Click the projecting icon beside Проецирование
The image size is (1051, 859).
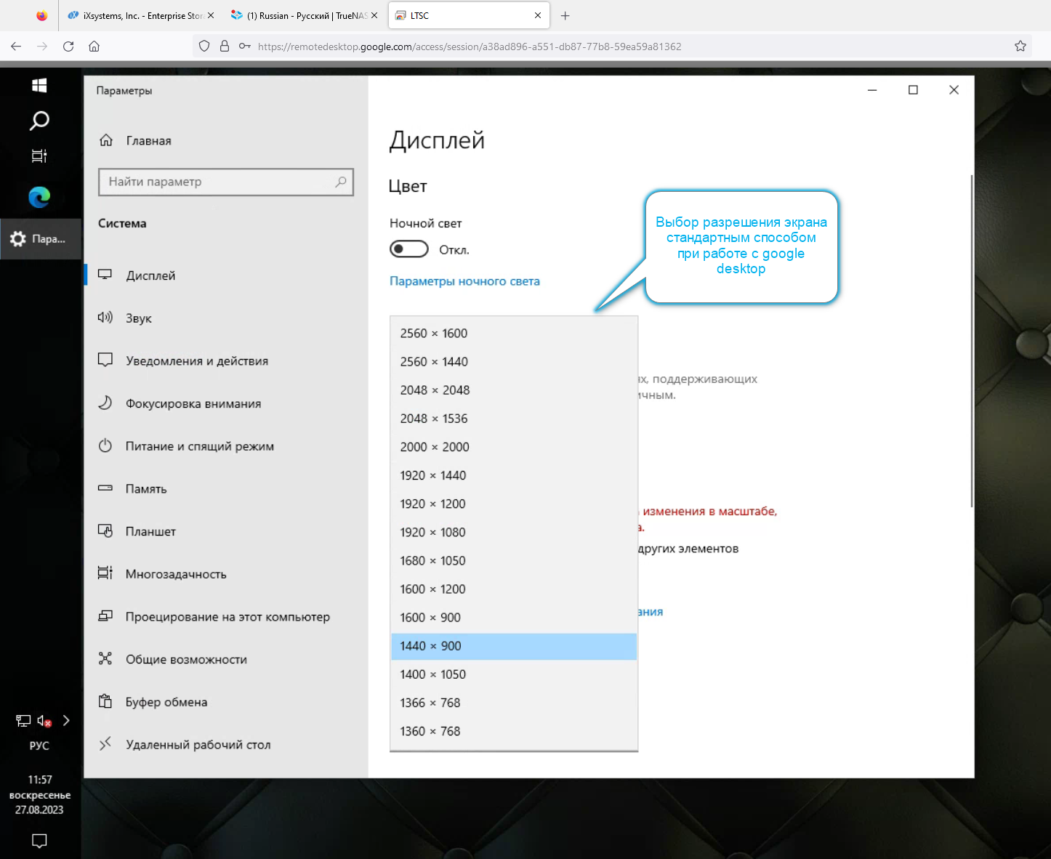pyautogui.click(x=105, y=616)
